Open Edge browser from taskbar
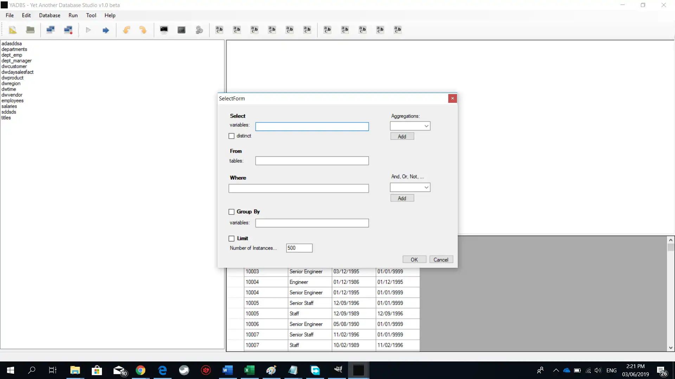 (162, 370)
